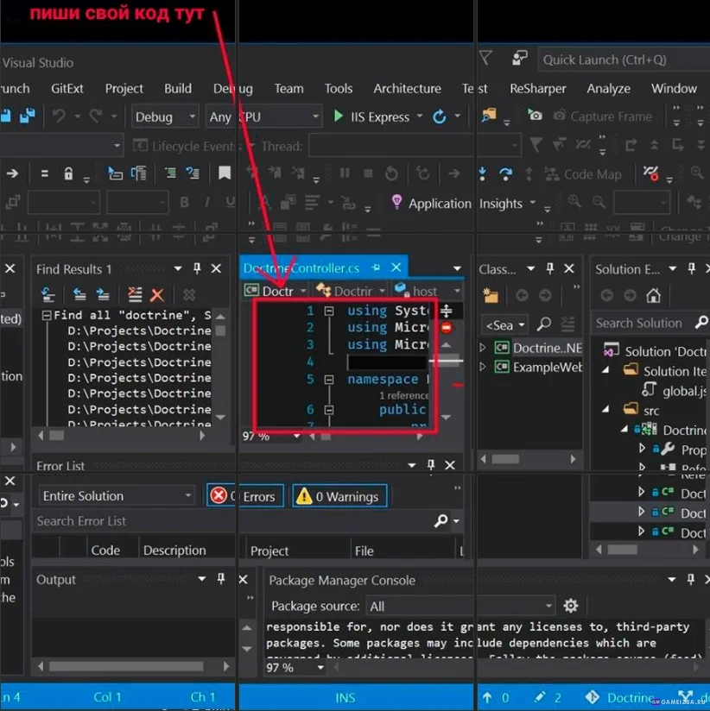Screen dimensions: 710x711
Task: Open the Debug configuration dropdown
Action: click(x=164, y=117)
